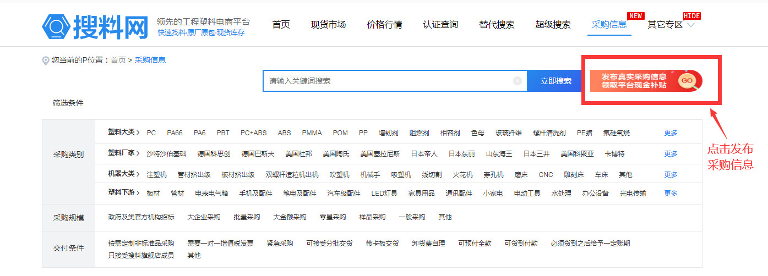
Task: Filter by 注塑机 machine type
Action: tap(156, 174)
